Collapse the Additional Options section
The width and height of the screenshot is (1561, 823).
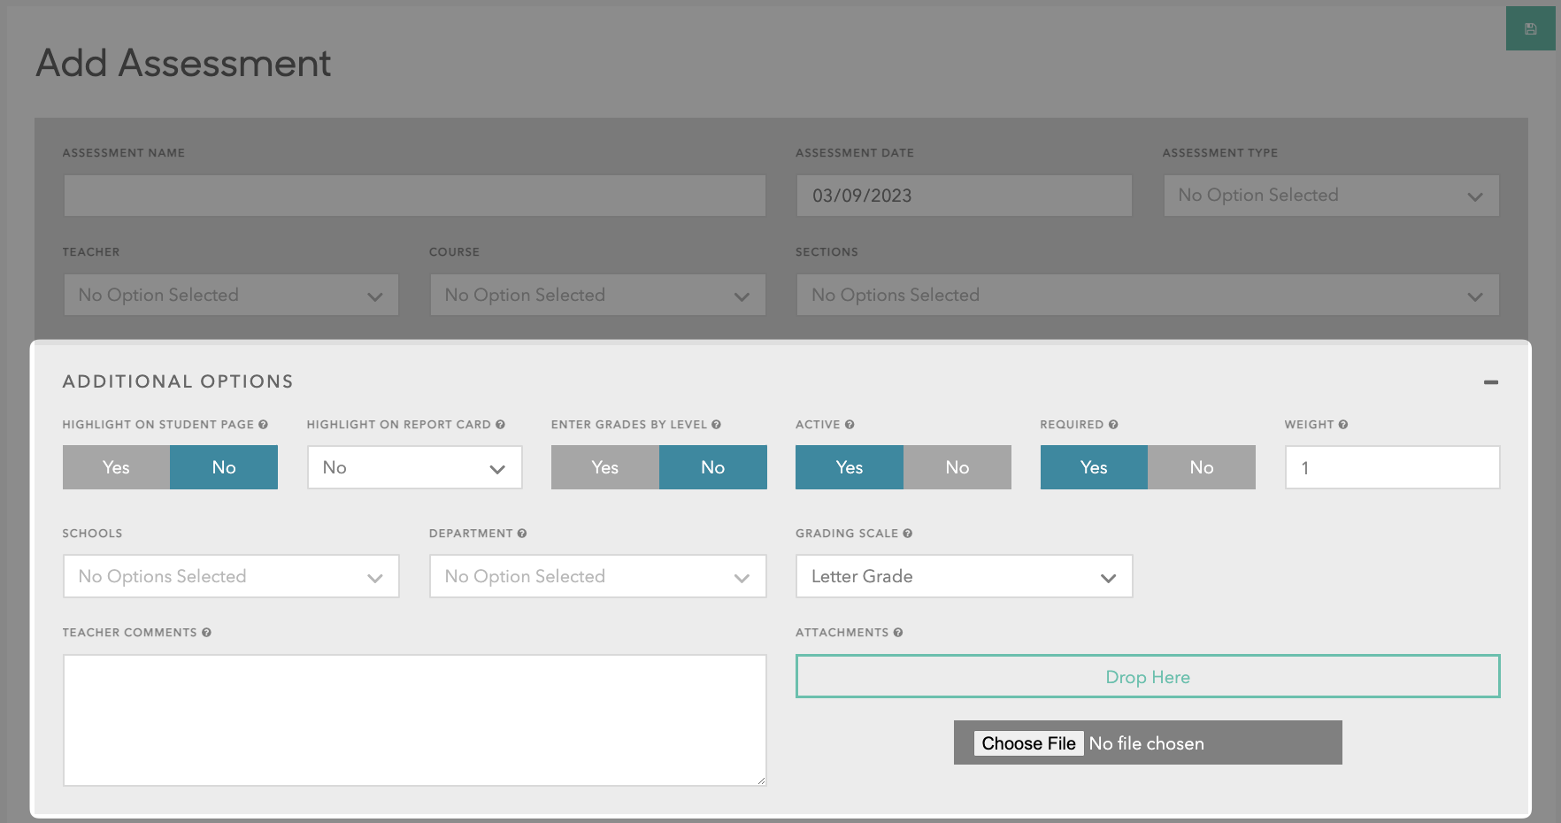(1490, 382)
